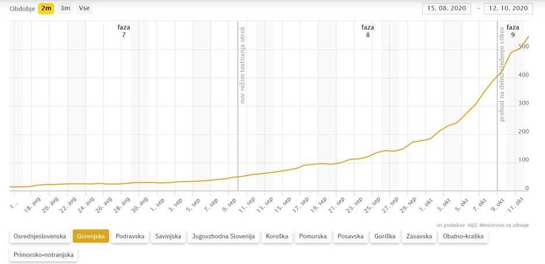This screenshot has height=264, width=545.
Task: Click the faza 7 phase label
Action: point(123,31)
